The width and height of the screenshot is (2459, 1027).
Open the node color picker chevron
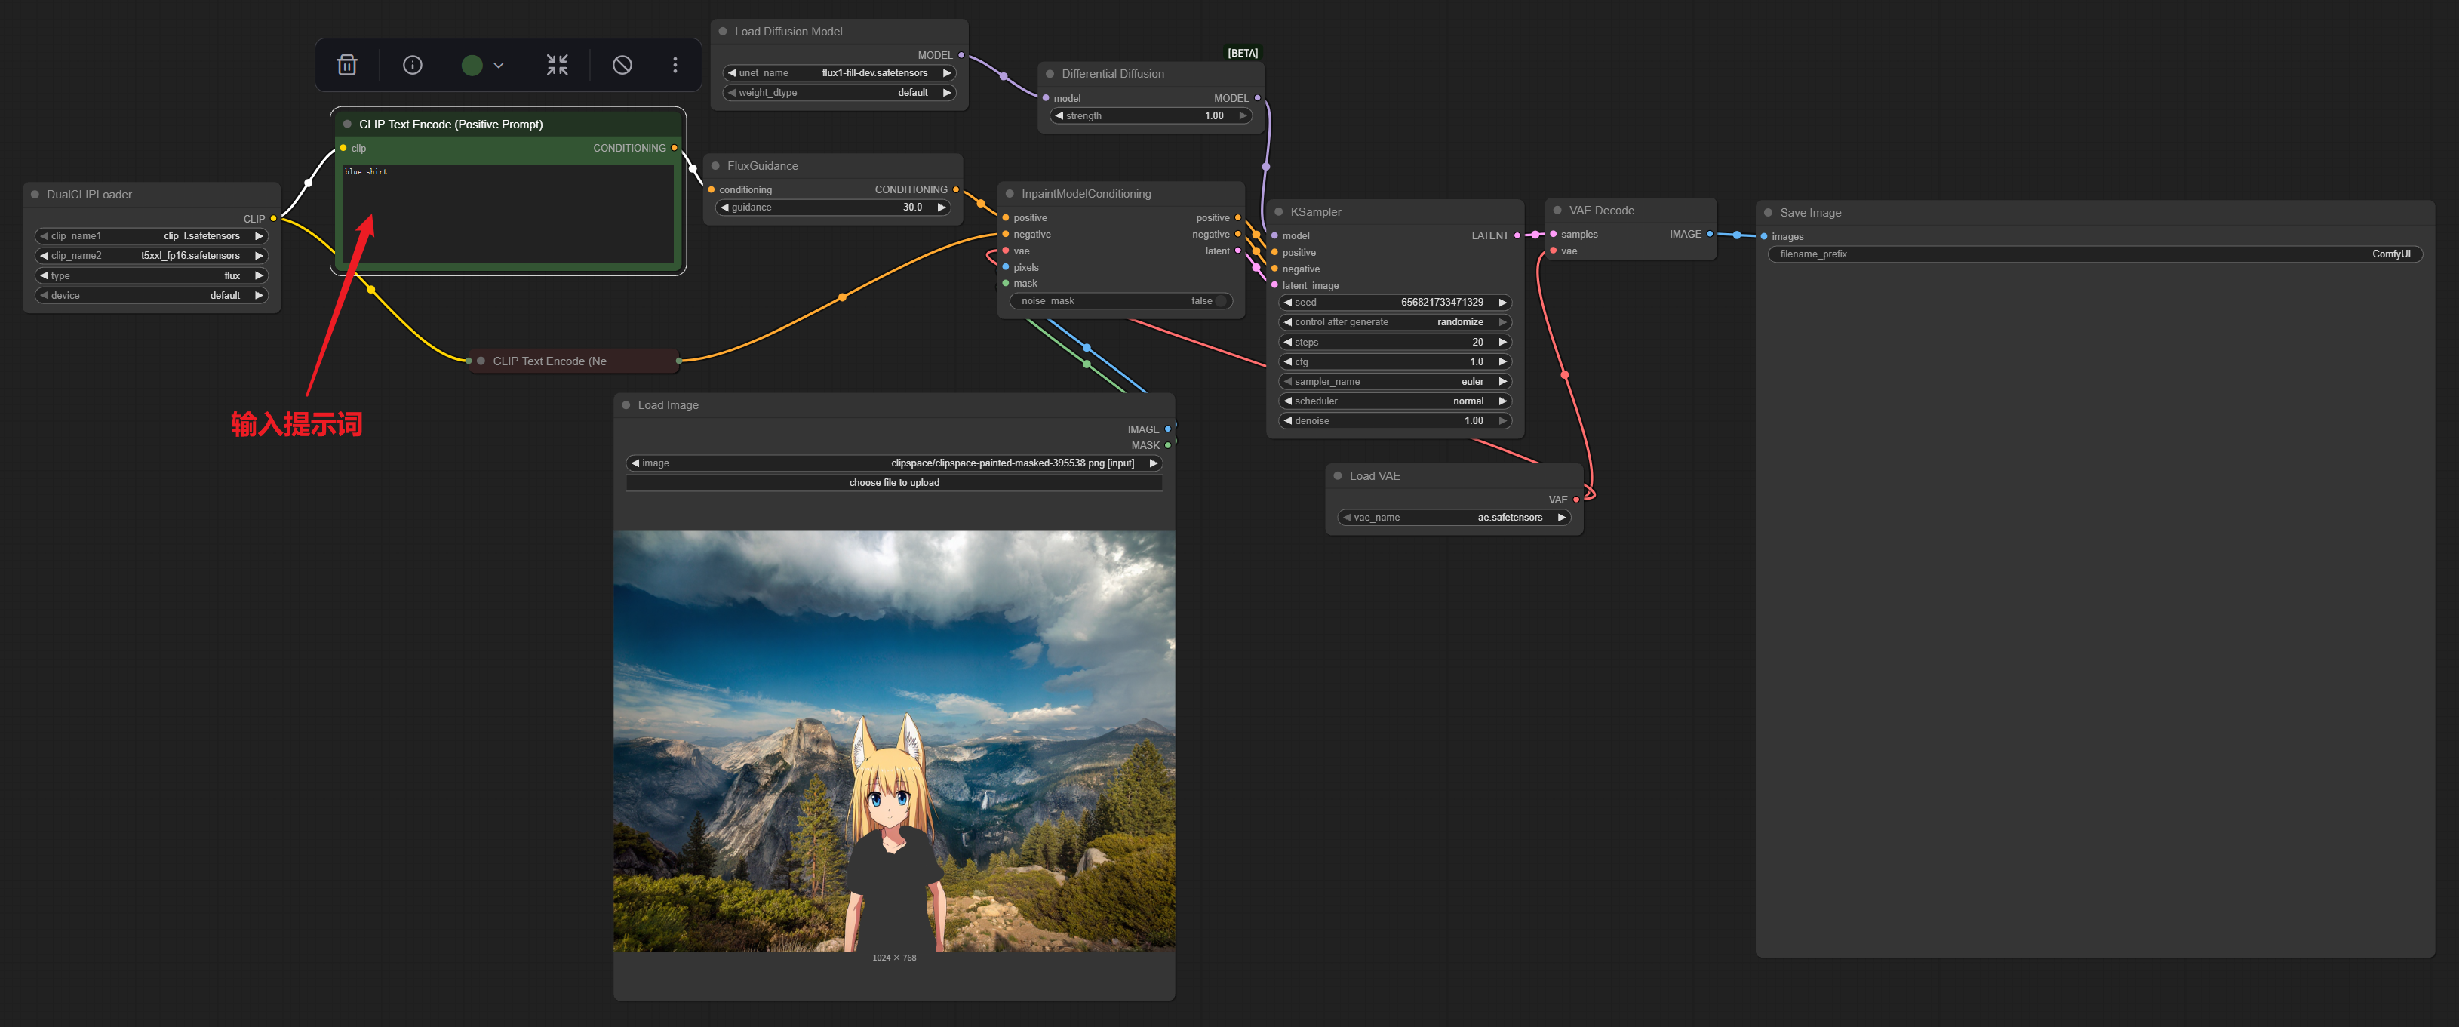point(498,66)
